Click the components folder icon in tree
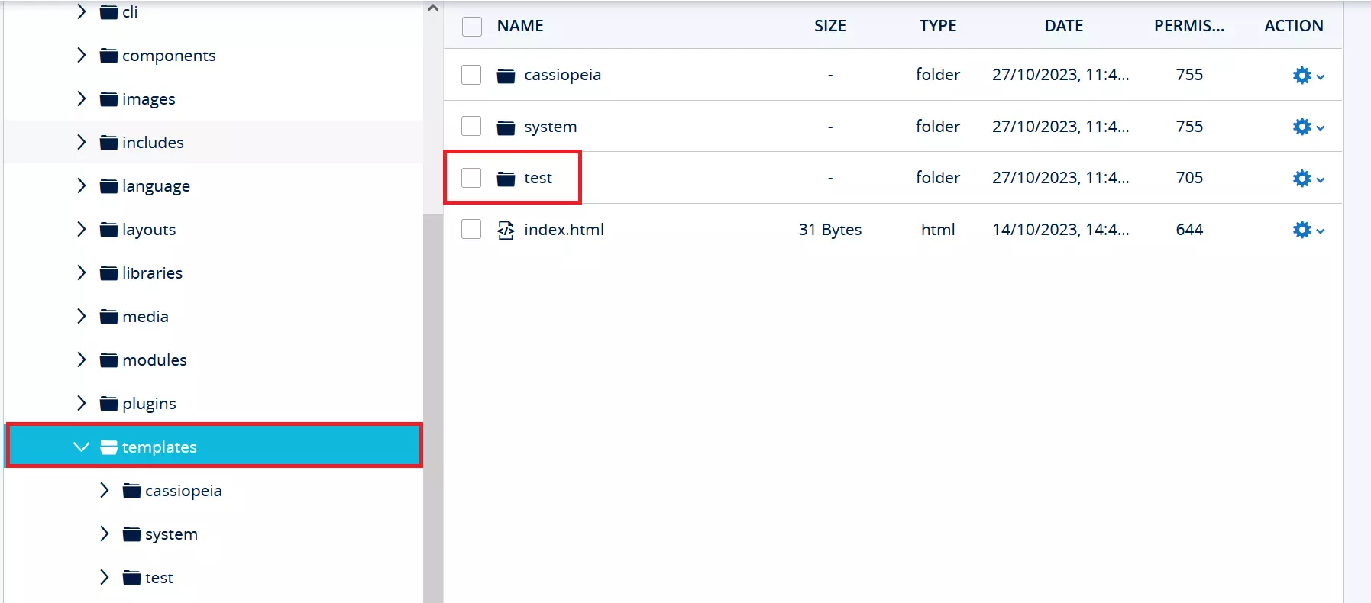 click(x=109, y=56)
